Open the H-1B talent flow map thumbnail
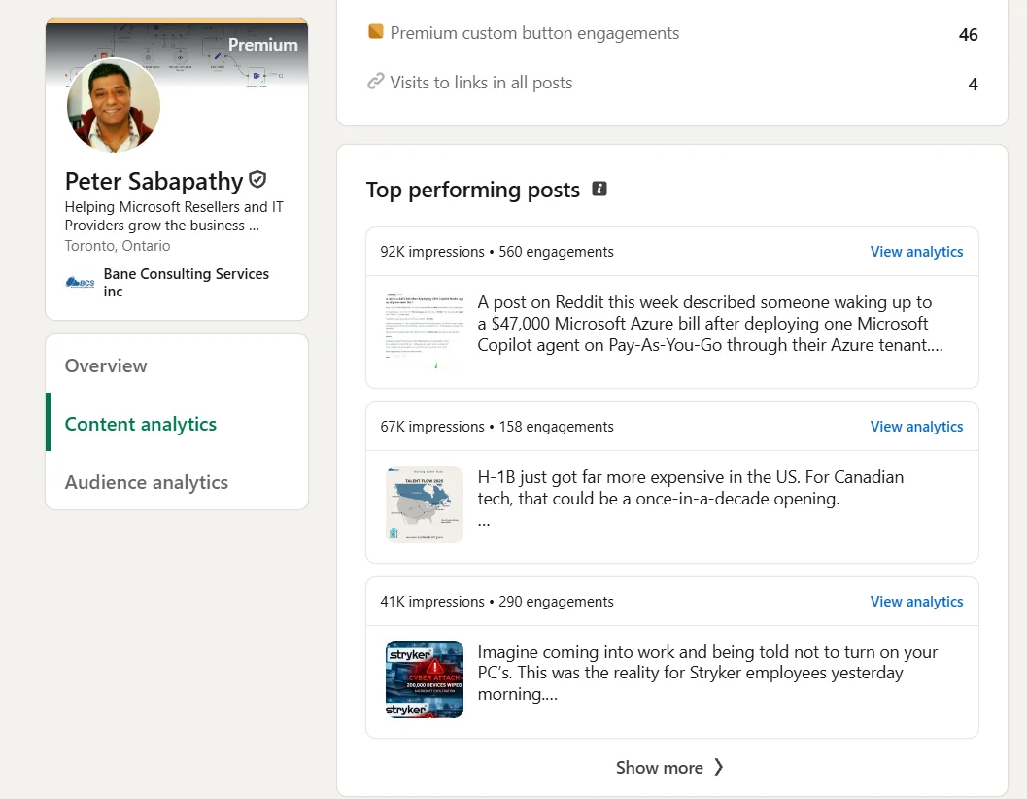 click(x=425, y=504)
